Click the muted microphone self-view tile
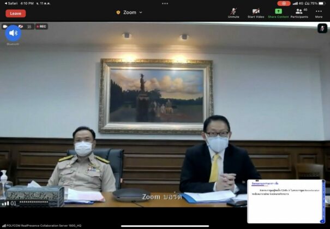 (322, 28)
